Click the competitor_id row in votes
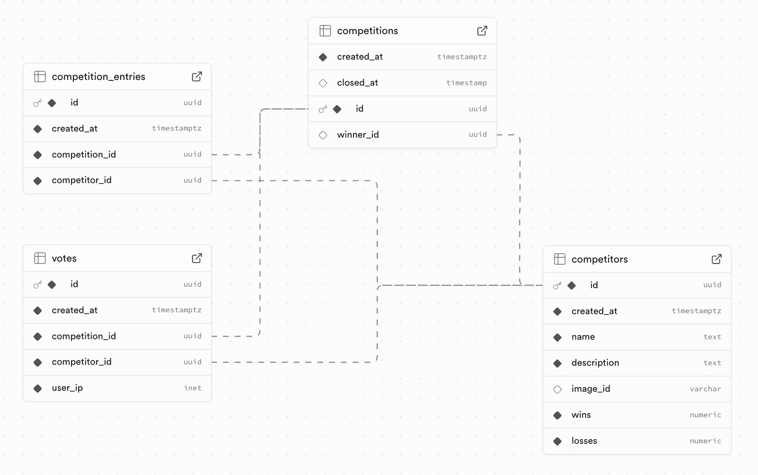 pyautogui.click(x=81, y=362)
